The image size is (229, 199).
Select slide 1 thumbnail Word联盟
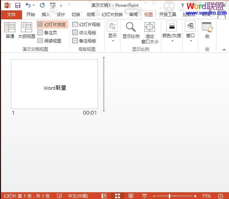pyautogui.click(x=55, y=84)
